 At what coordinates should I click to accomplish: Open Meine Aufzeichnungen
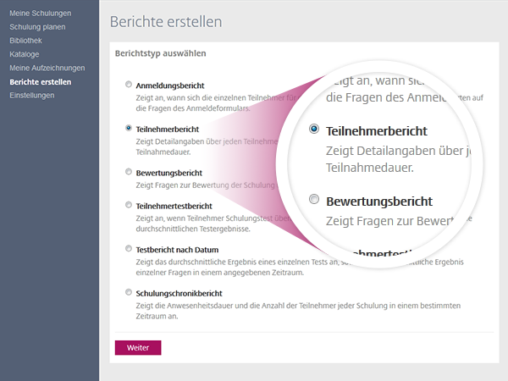pyautogui.click(x=47, y=68)
